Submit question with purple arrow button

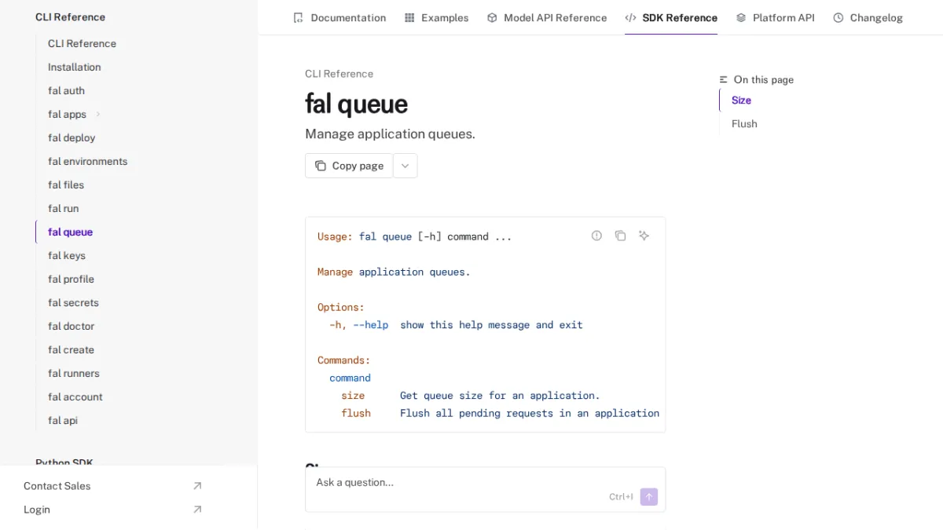[x=648, y=497]
